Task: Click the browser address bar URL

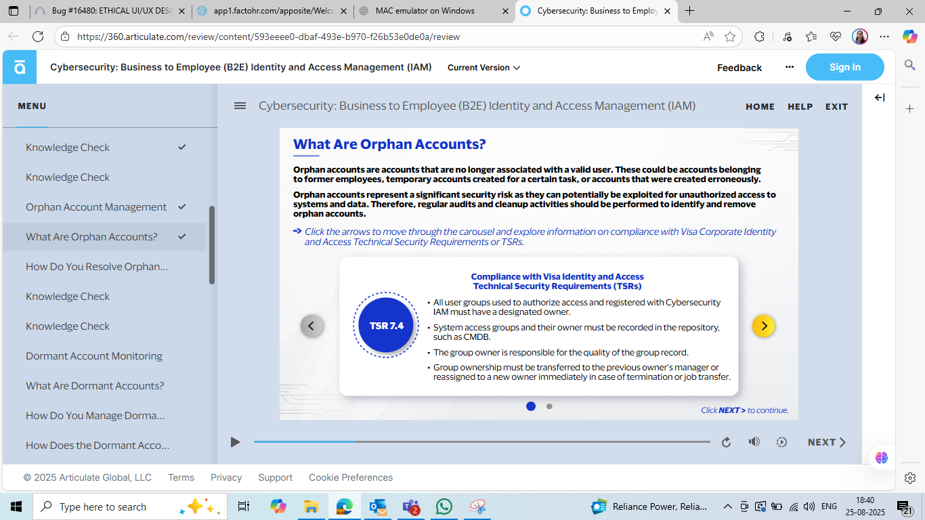Action: pos(268,37)
